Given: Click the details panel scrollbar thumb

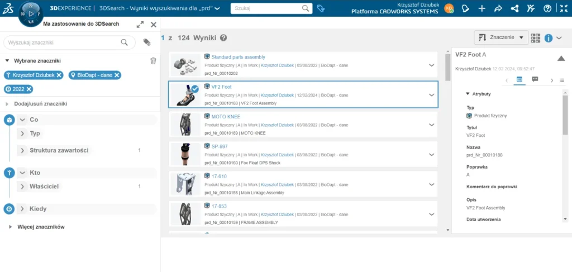Looking at the screenshot, I should [565, 115].
